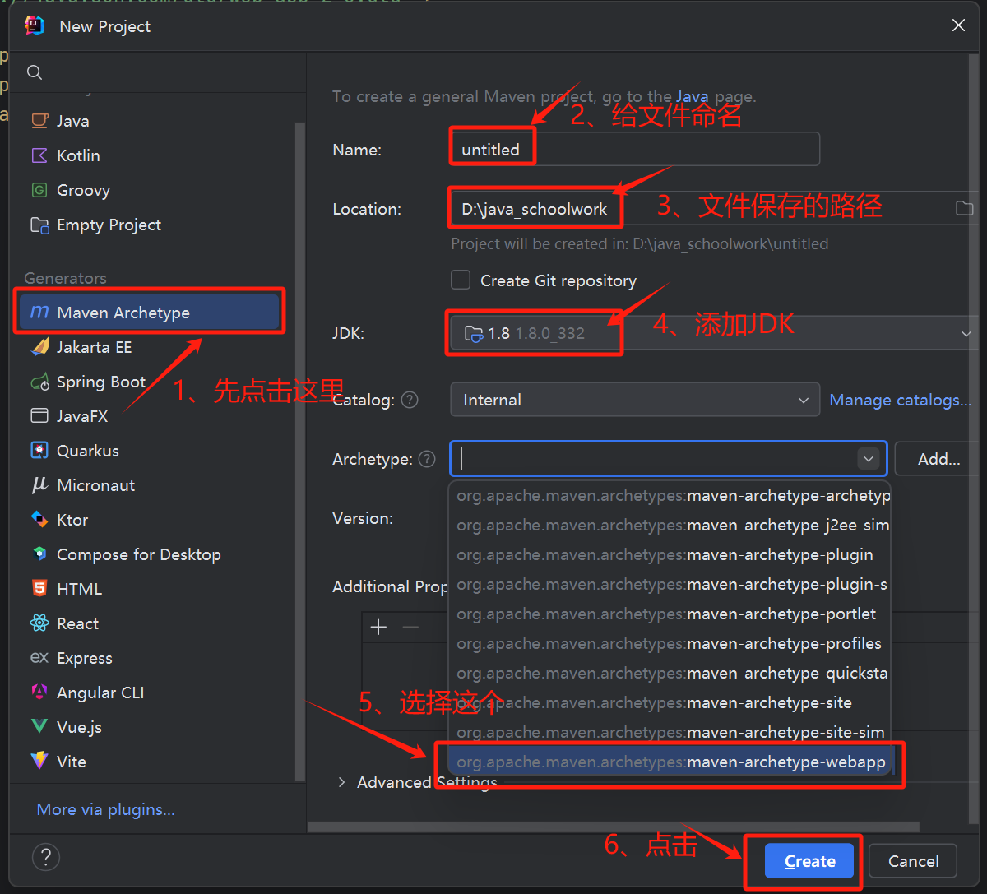Screen dimensions: 987x894
Task: Select the Angular CLI generator icon
Action: 39,693
